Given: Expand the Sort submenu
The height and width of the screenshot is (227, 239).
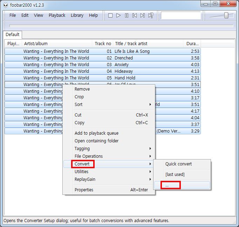Looking at the screenshot, I should tap(109, 104).
